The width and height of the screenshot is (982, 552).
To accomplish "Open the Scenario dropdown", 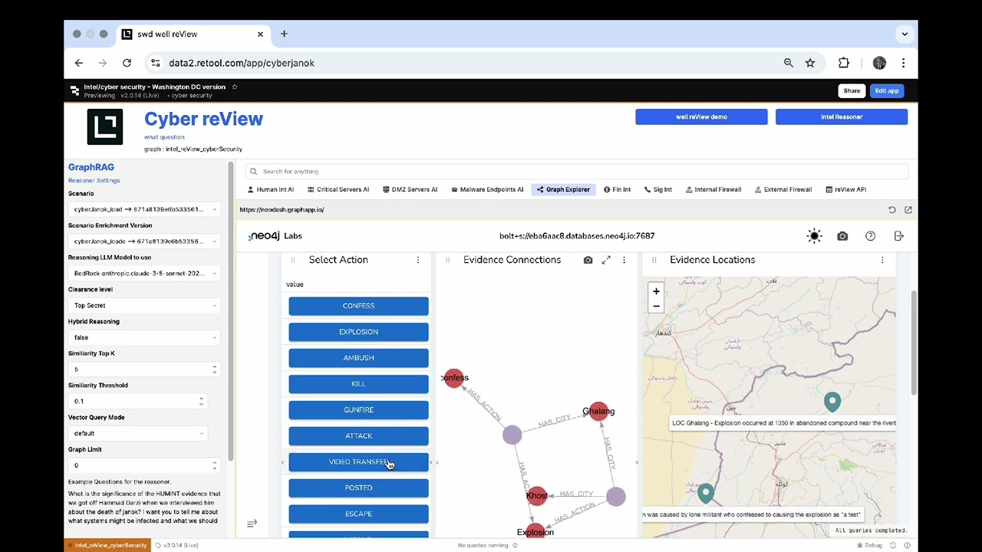I will (x=144, y=209).
